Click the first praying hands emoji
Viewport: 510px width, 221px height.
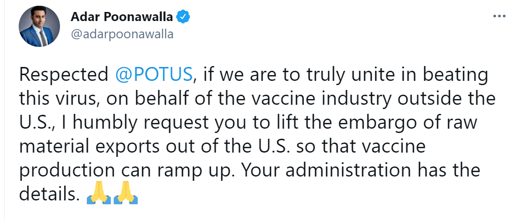pos(98,197)
